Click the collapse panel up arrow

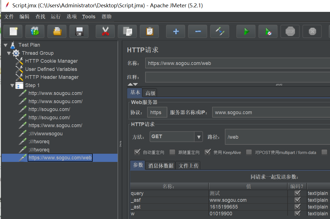pos(130,84)
